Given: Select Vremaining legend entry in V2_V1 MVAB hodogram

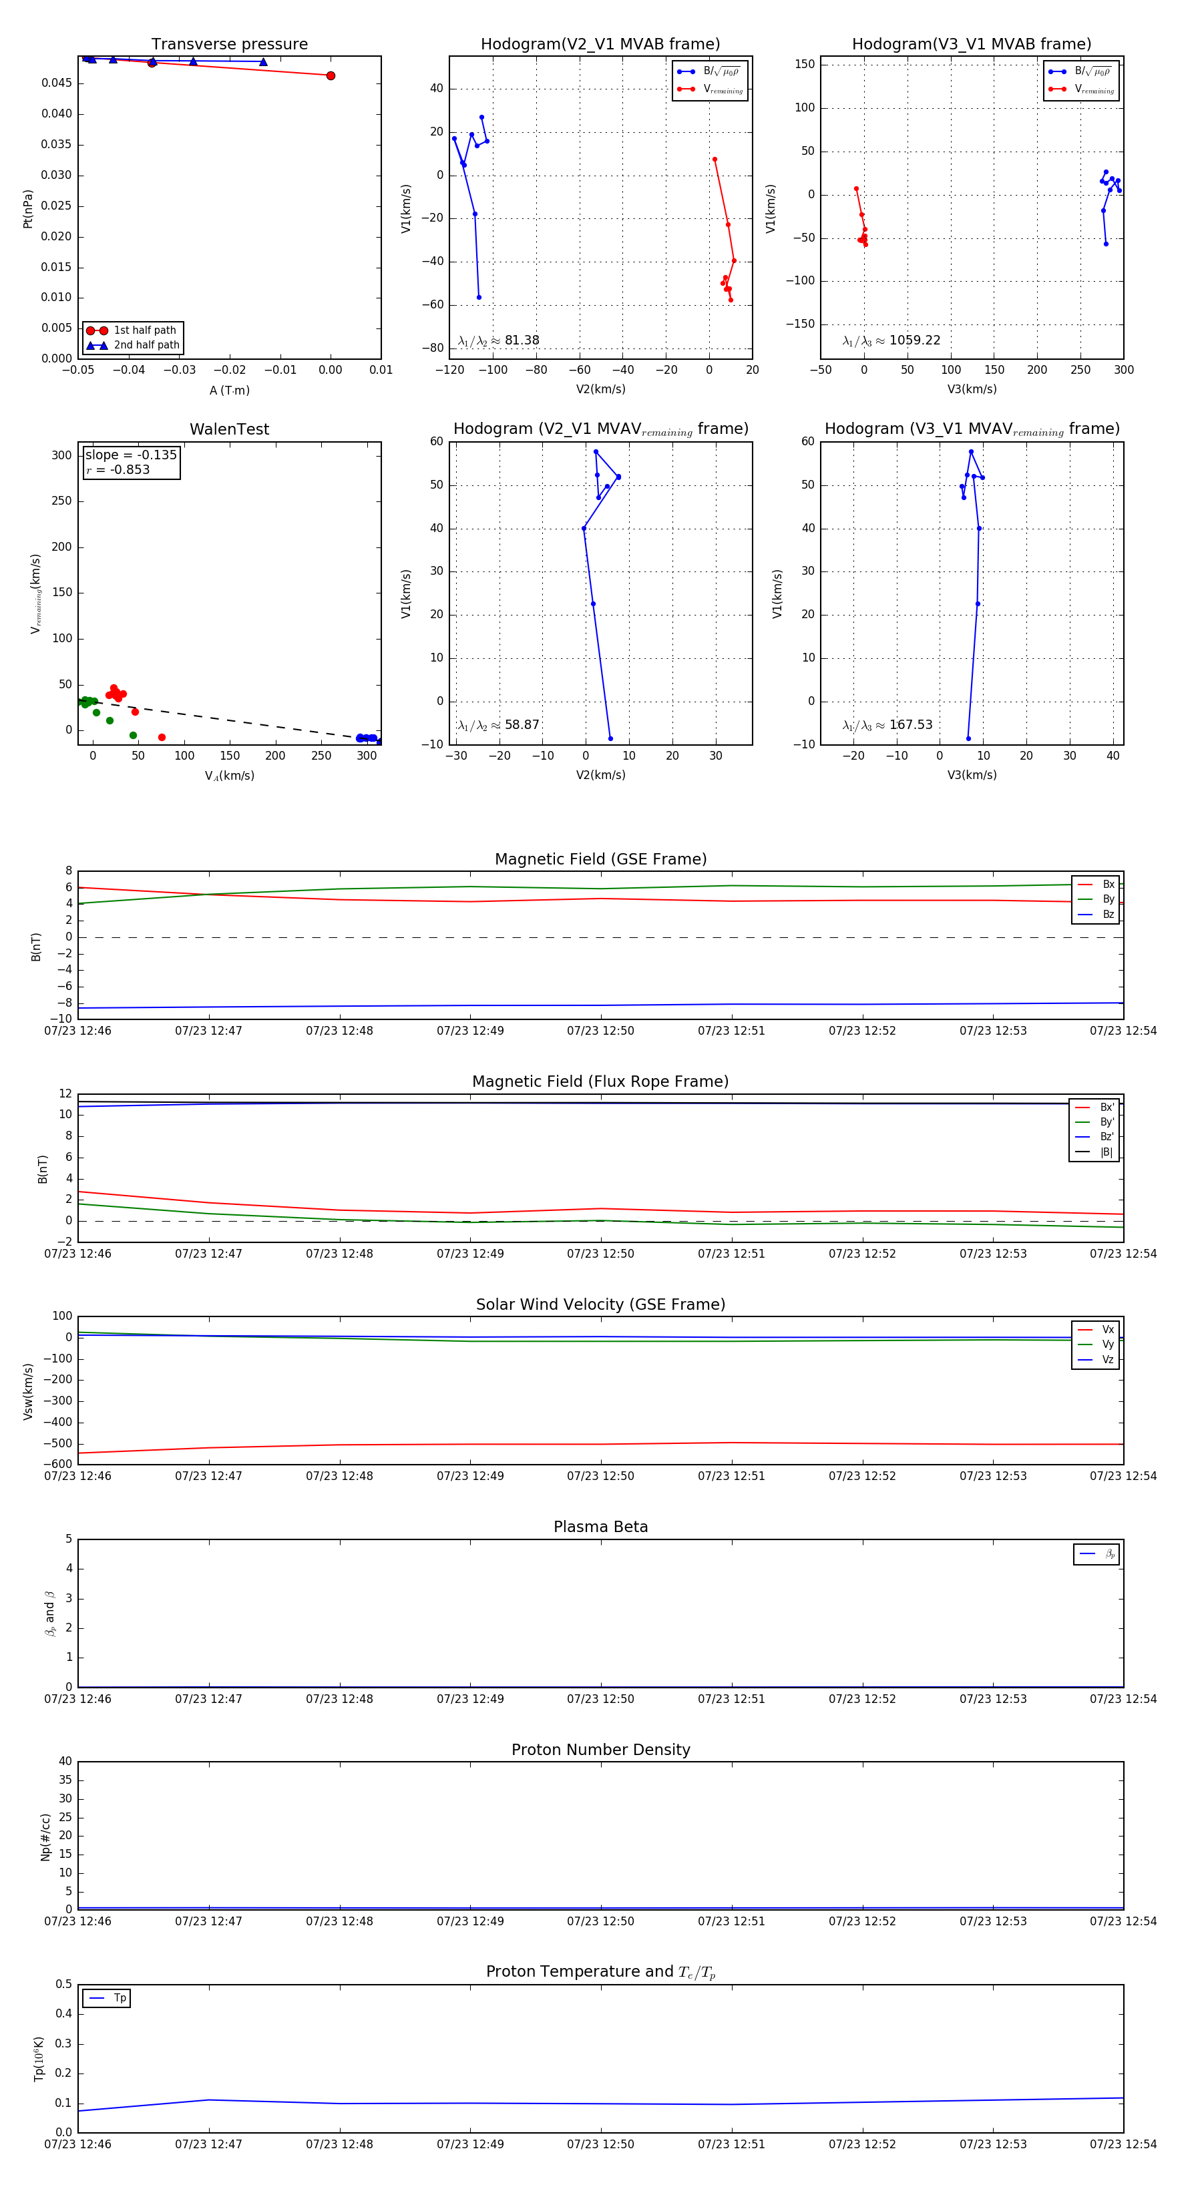Looking at the screenshot, I should 709,89.
